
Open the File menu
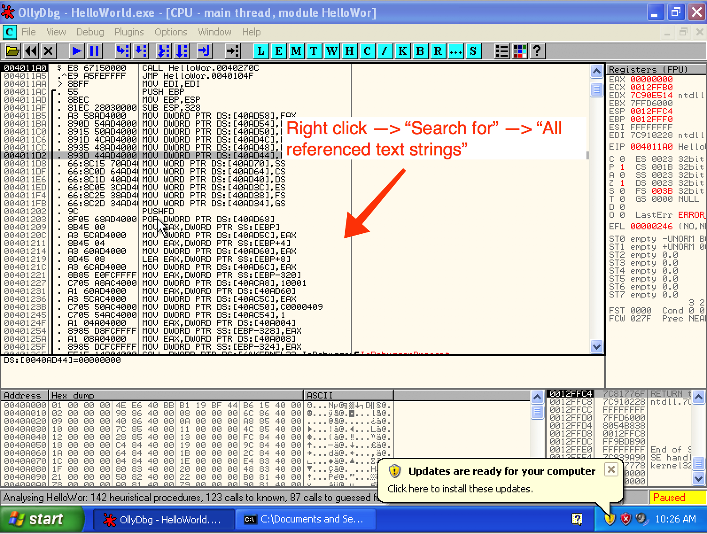coord(28,32)
